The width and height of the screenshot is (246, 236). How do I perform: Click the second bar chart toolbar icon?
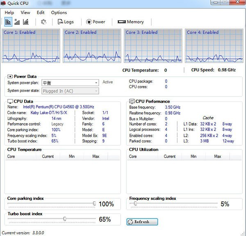pyautogui.click(x=17, y=22)
